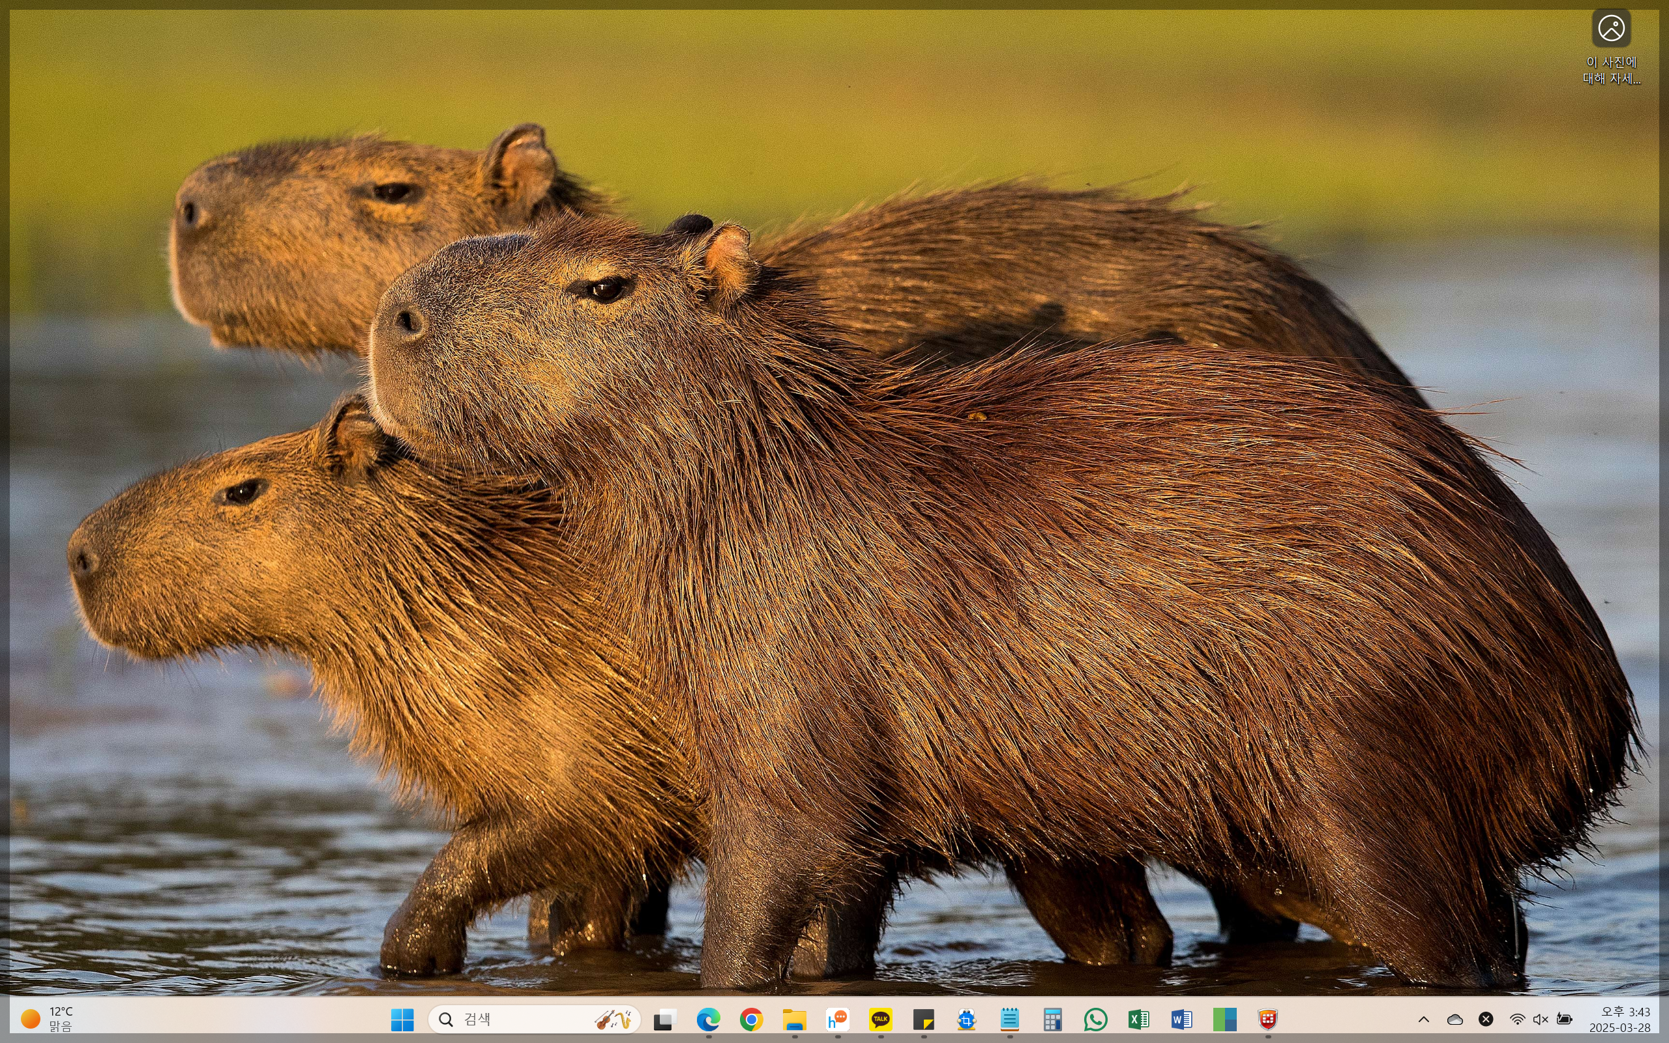Open Microsoft Excel from the taskbar
Viewport: 1669px width, 1043px height.
pyautogui.click(x=1139, y=1019)
